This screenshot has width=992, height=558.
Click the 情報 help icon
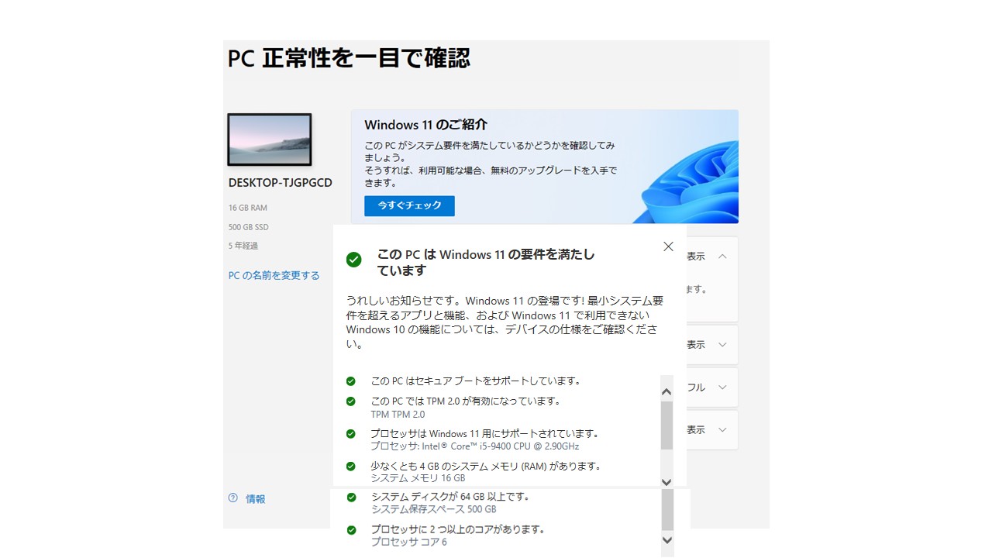pyautogui.click(x=232, y=498)
